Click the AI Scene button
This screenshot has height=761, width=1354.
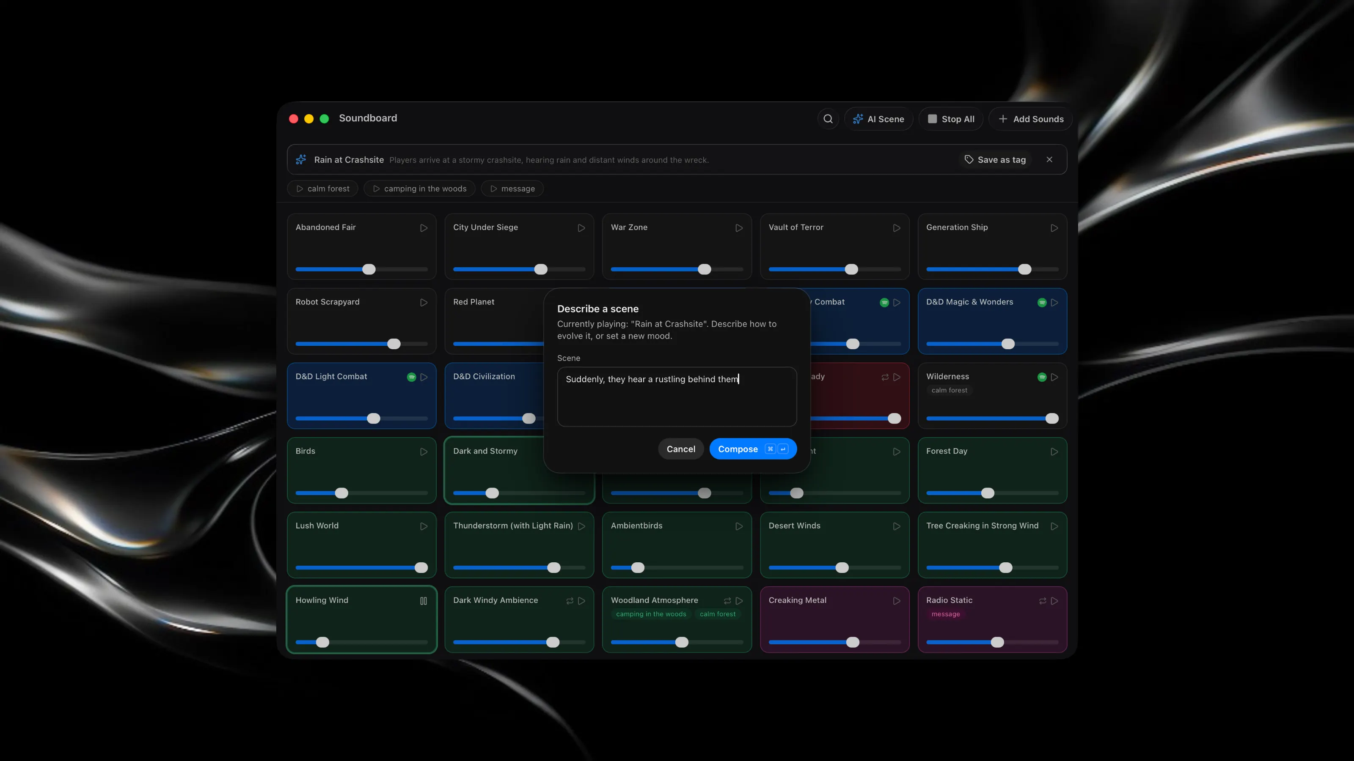click(878, 119)
